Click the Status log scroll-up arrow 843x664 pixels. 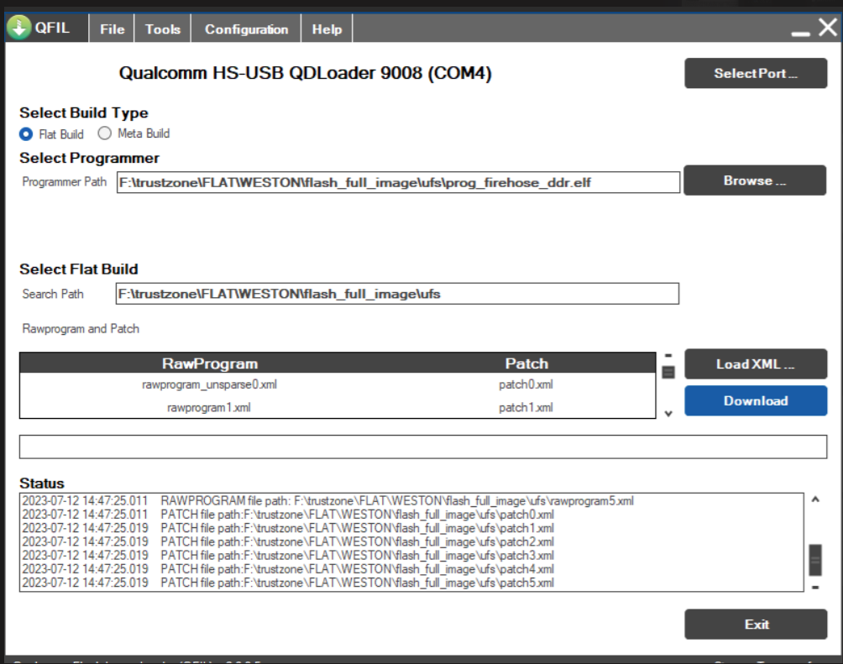[815, 499]
